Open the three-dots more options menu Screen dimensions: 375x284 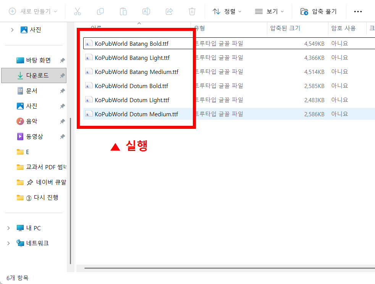point(358,11)
